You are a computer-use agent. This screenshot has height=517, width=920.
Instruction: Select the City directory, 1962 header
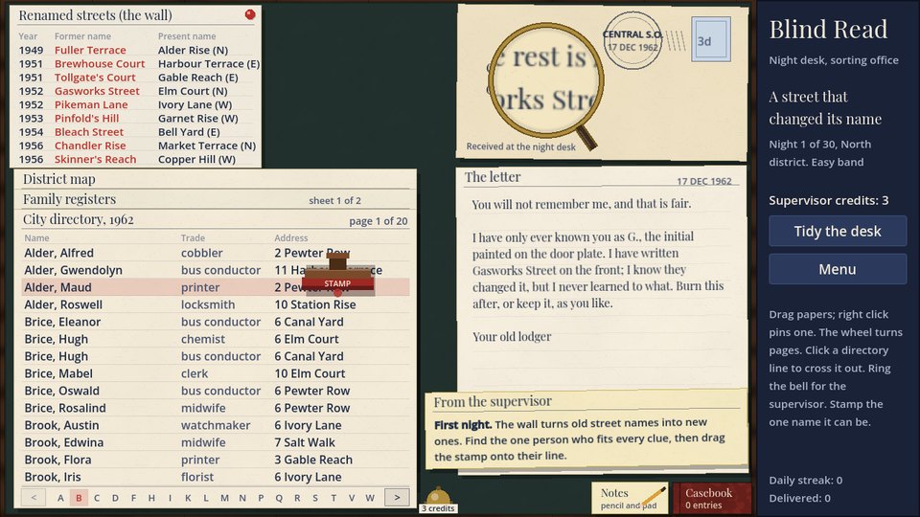click(216, 220)
